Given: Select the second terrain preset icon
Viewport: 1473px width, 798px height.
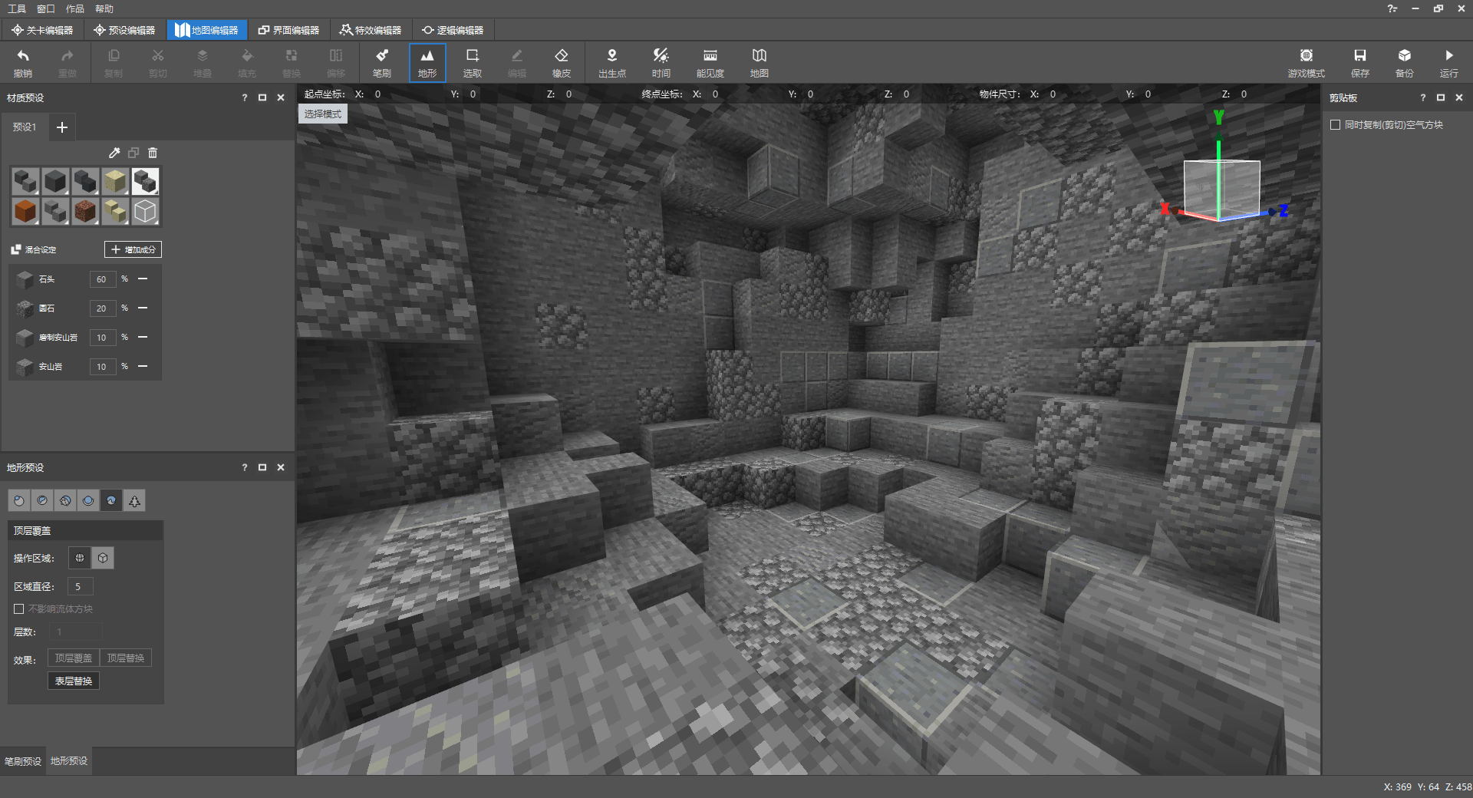Looking at the screenshot, I should point(42,501).
